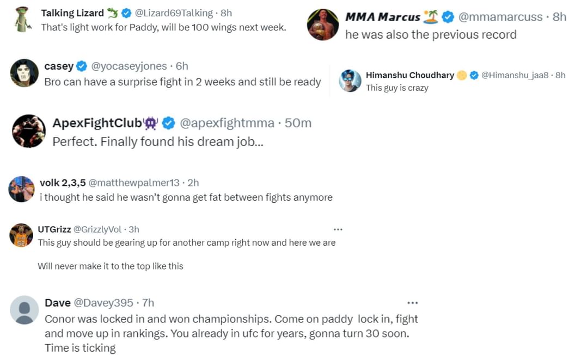Image resolution: width=569 pixels, height=355 pixels.
Task: Open the more options menu on Dave's reply
Action: tap(413, 302)
